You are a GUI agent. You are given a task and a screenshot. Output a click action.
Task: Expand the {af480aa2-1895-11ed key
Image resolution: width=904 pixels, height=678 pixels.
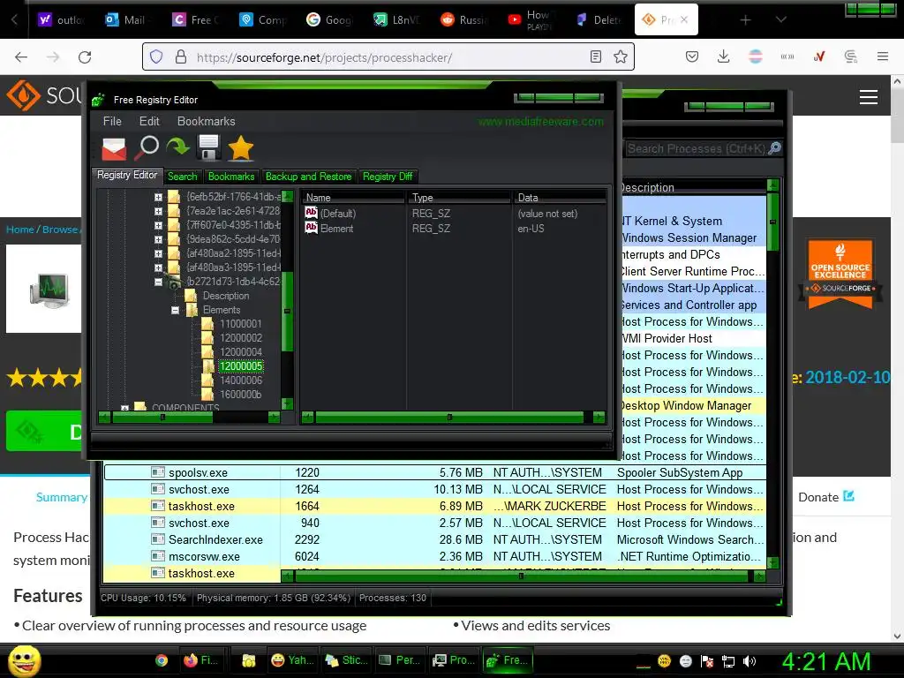tap(158, 253)
